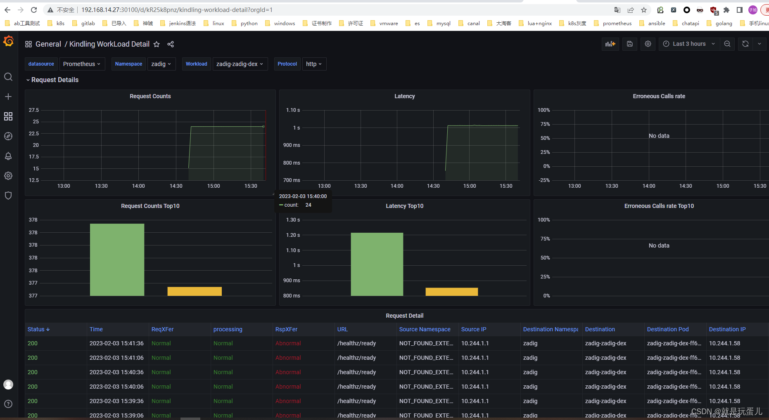Click the dashboard grid icon beside General
This screenshot has height=420, width=769.
tap(28, 44)
